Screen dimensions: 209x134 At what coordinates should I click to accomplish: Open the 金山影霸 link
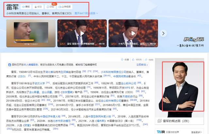pos(34,92)
